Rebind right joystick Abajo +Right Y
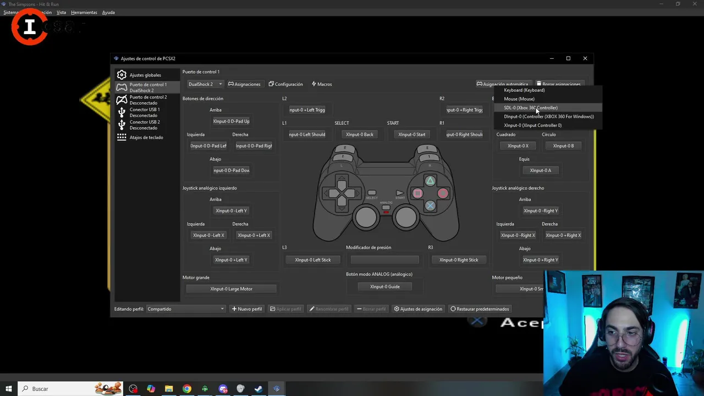The height and width of the screenshot is (396, 704). 541,260
